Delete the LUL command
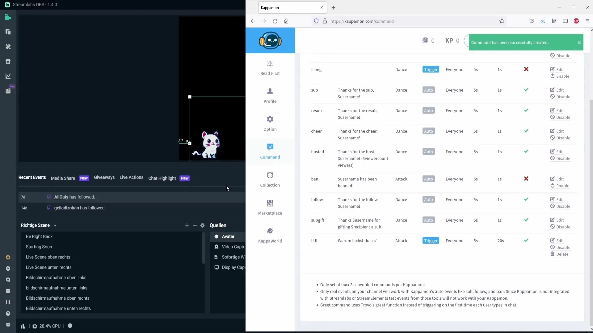 pos(559,254)
